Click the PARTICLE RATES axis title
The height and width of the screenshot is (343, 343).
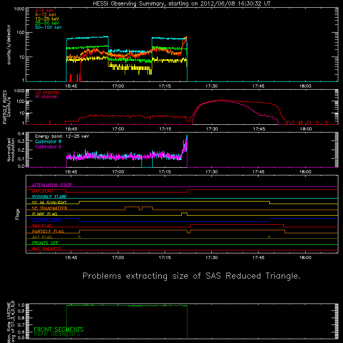coord(4,107)
